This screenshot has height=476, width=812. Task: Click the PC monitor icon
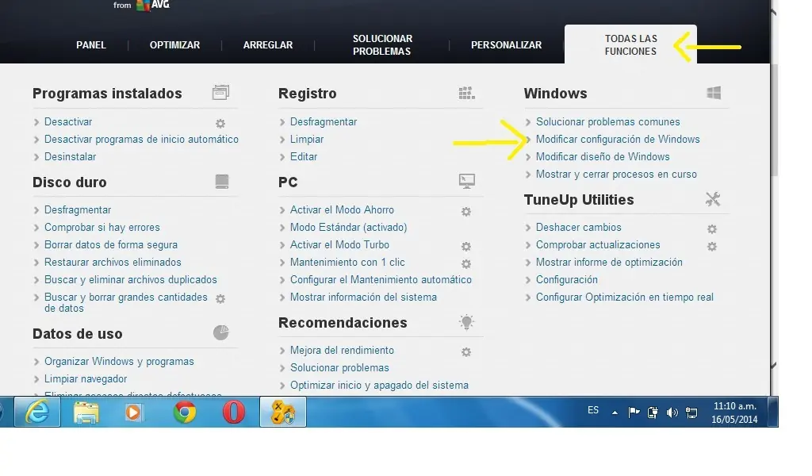tap(466, 182)
